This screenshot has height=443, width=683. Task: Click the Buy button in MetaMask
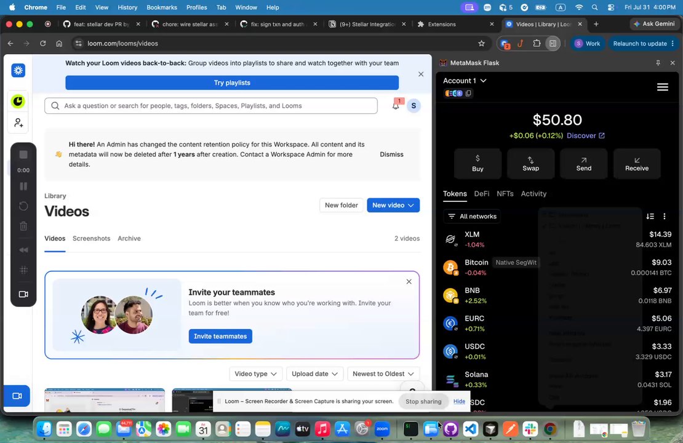click(477, 163)
